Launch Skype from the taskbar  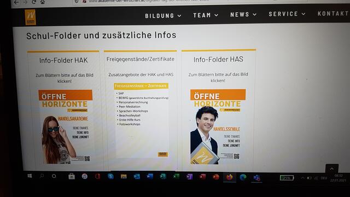[x=110, y=176]
